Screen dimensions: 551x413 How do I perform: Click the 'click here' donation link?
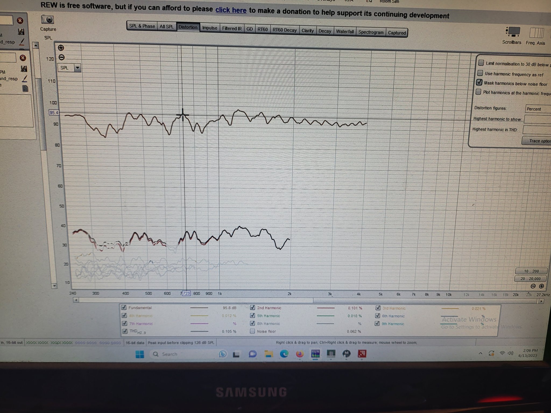point(231,10)
